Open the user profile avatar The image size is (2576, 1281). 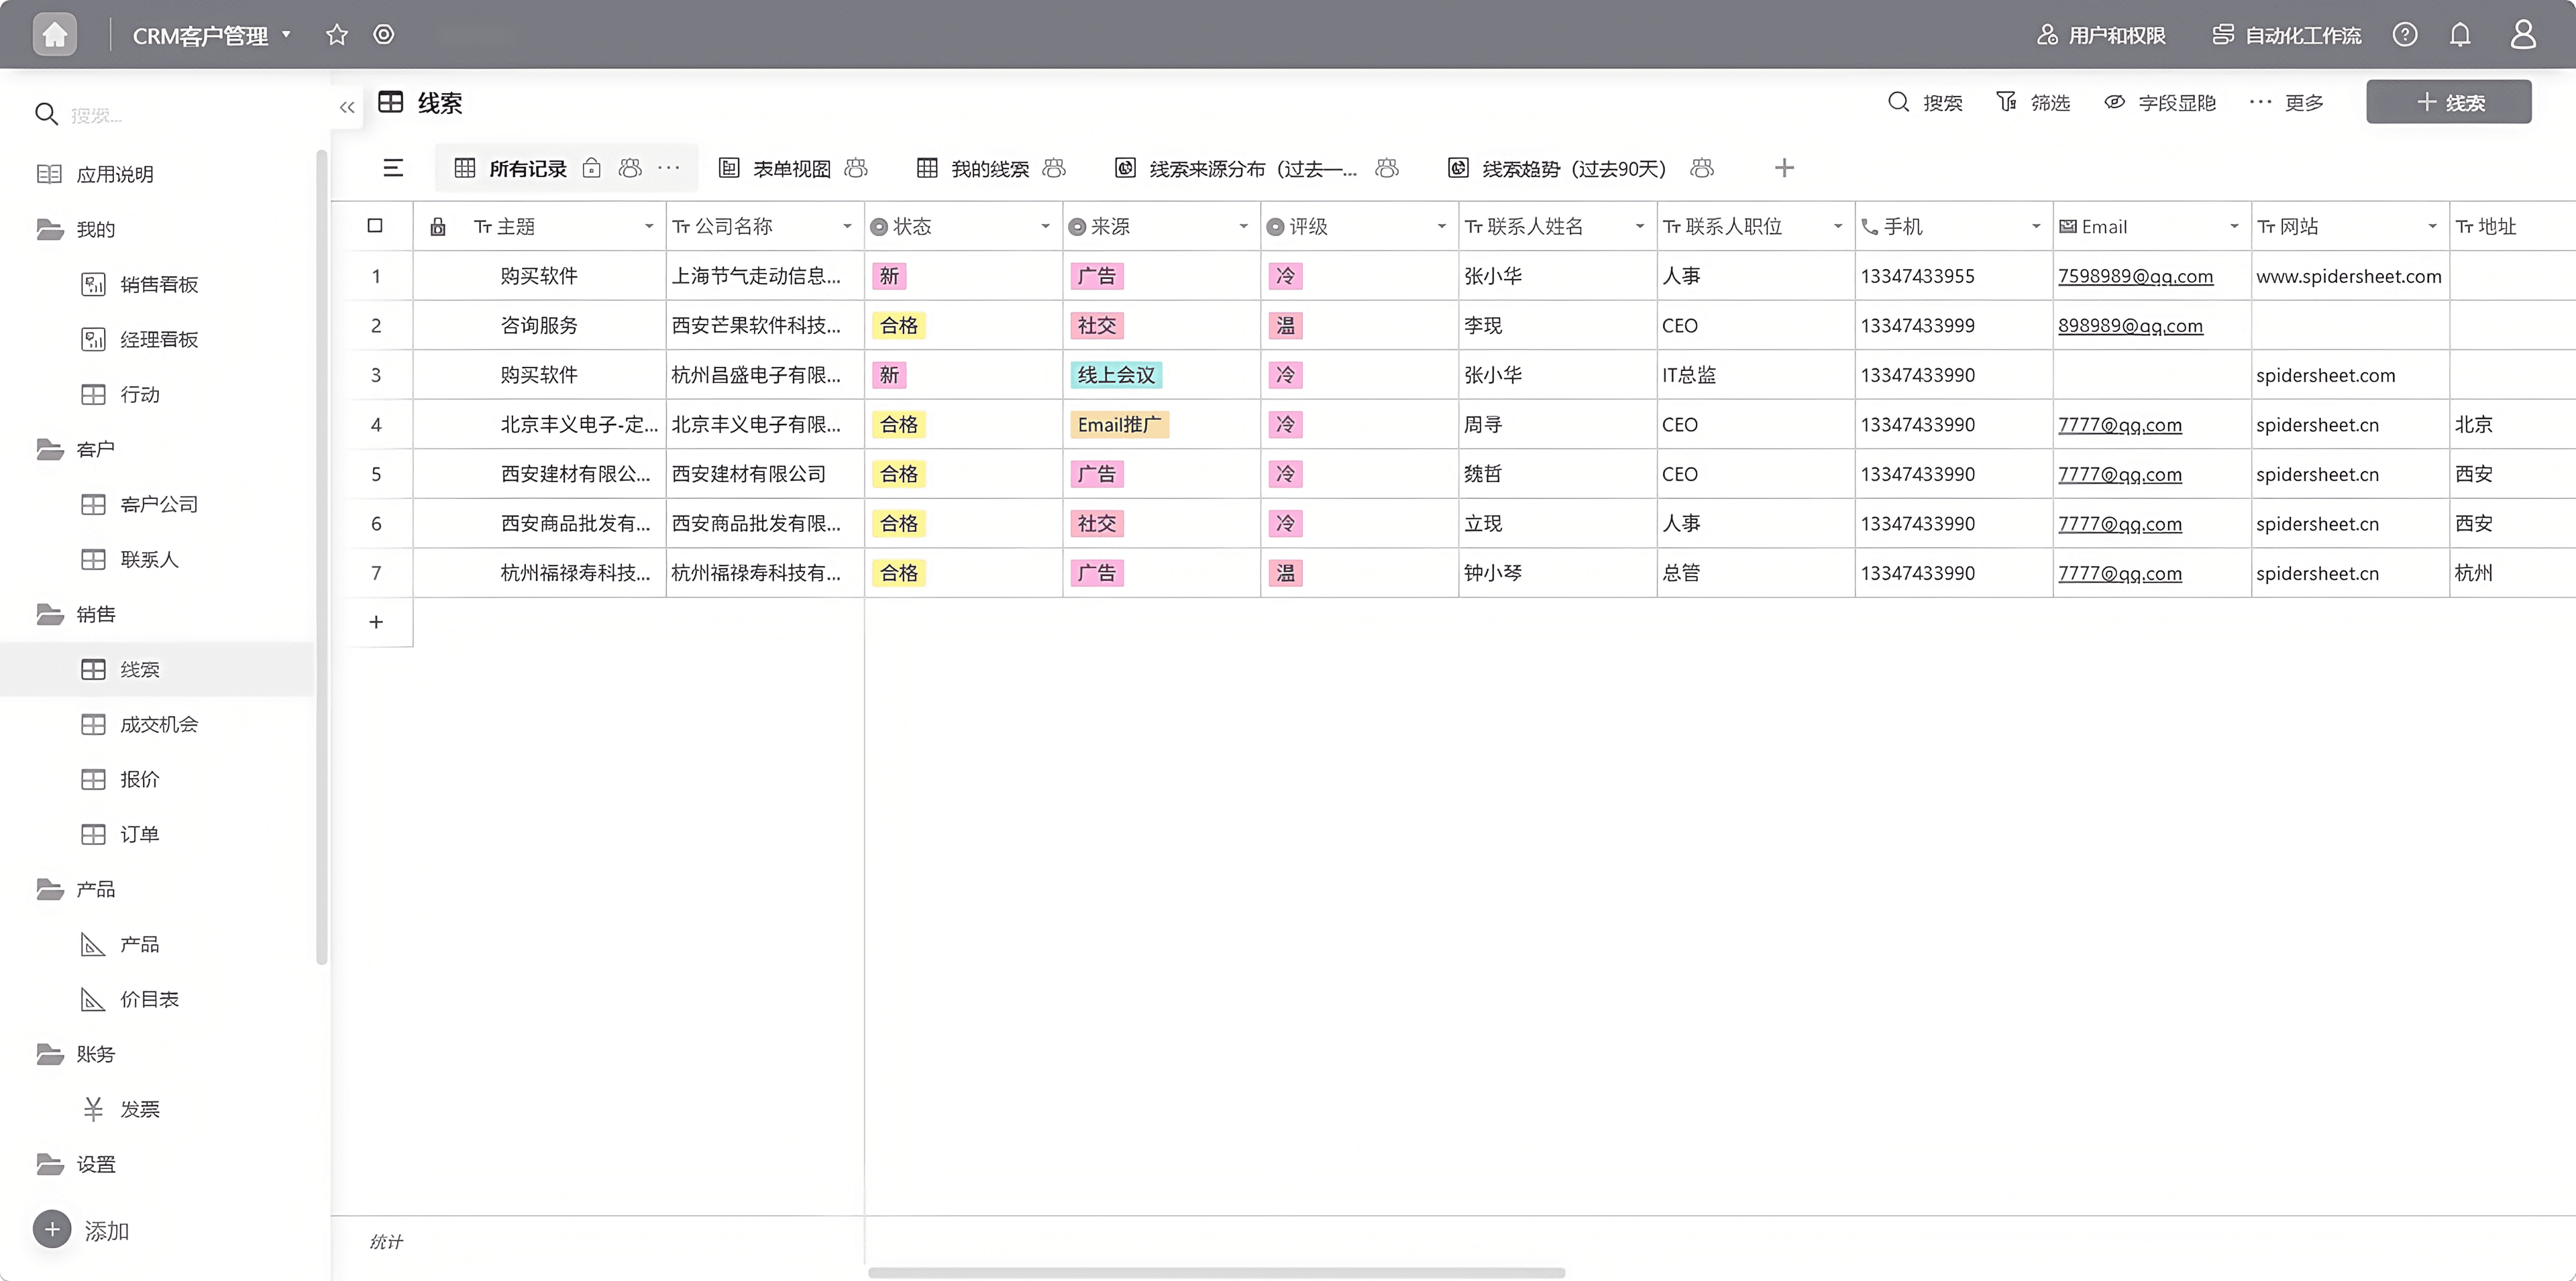pyautogui.click(x=2523, y=35)
